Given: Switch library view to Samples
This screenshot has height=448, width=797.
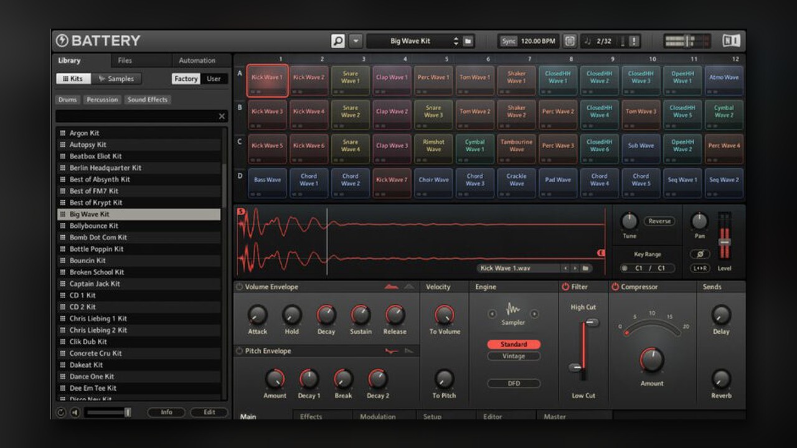Looking at the screenshot, I should (116, 79).
